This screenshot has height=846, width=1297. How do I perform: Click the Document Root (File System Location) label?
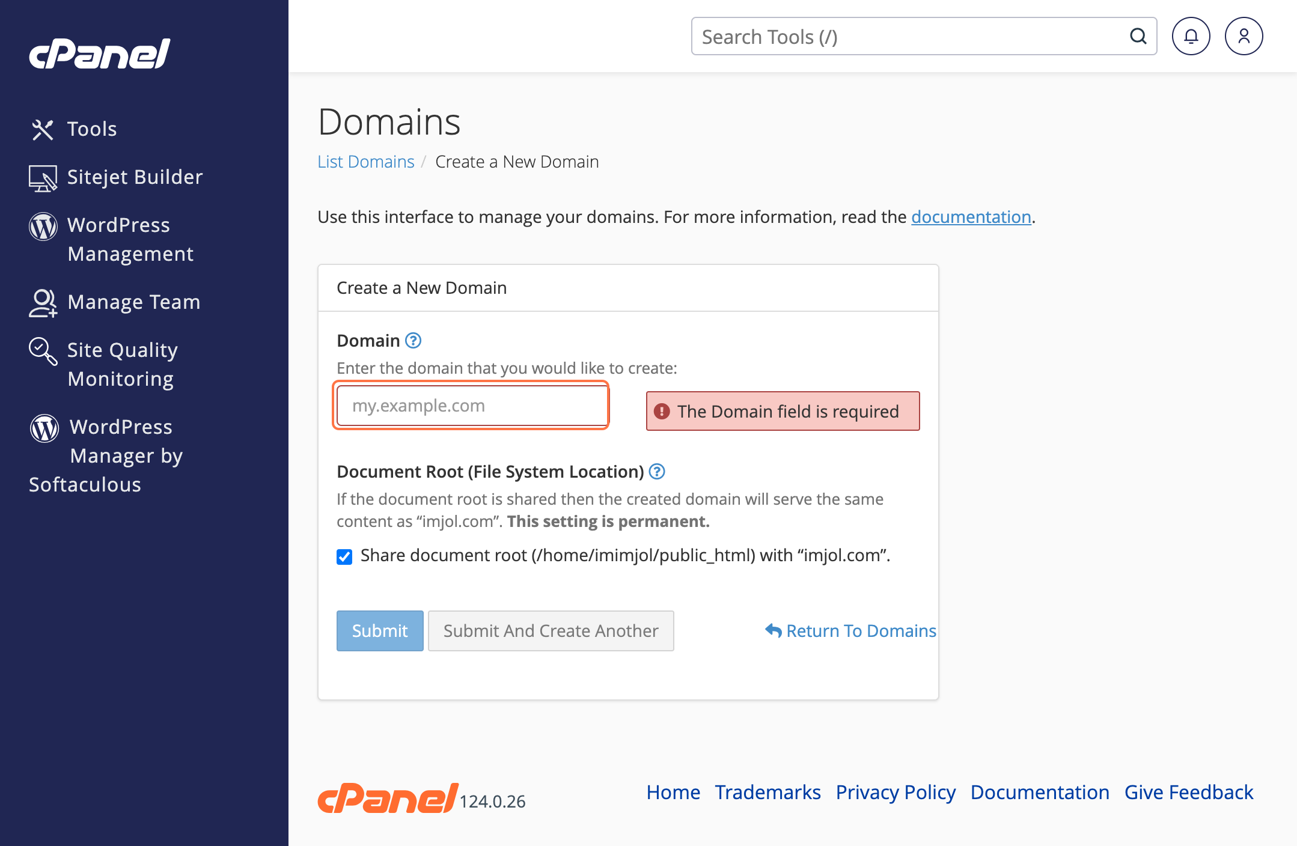point(490,472)
